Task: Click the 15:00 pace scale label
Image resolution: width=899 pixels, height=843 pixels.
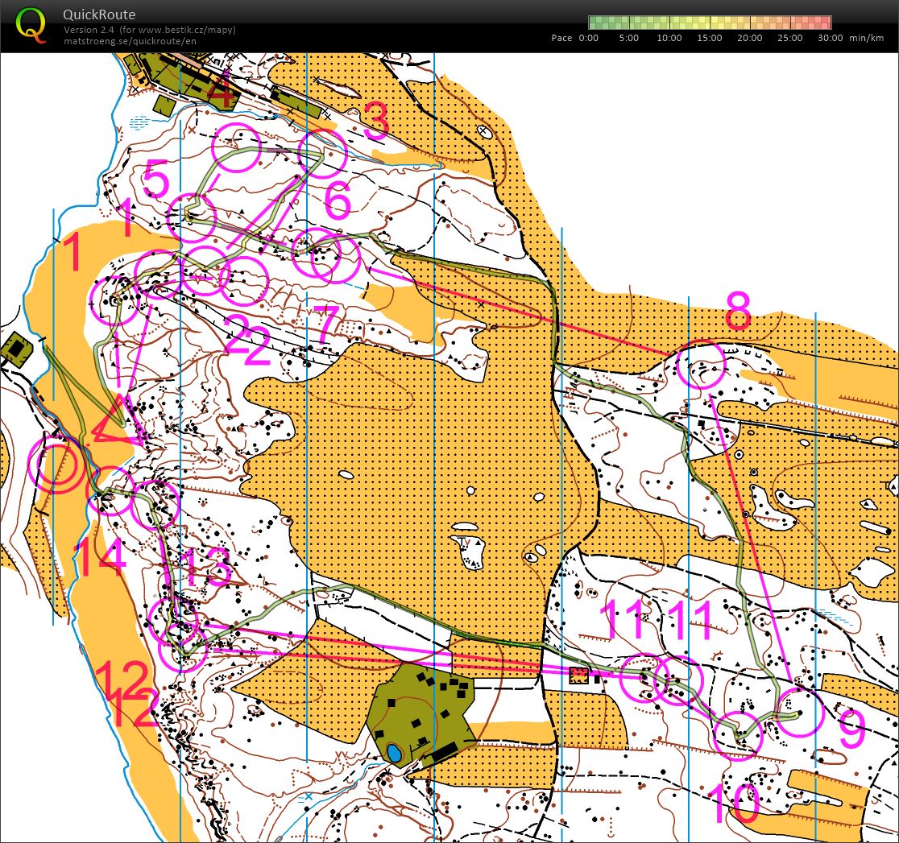Action: [x=709, y=38]
